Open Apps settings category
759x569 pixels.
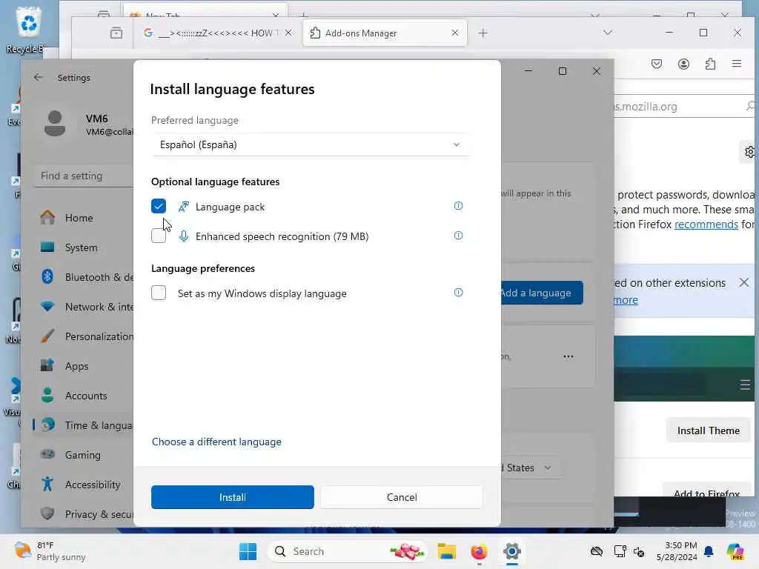[x=82, y=366]
